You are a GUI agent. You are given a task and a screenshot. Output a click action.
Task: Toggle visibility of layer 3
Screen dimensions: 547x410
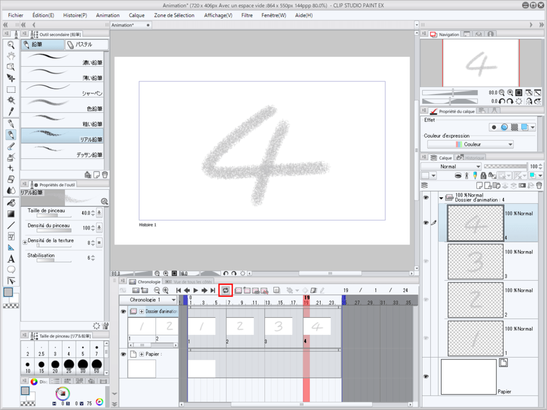pyautogui.click(x=426, y=261)
